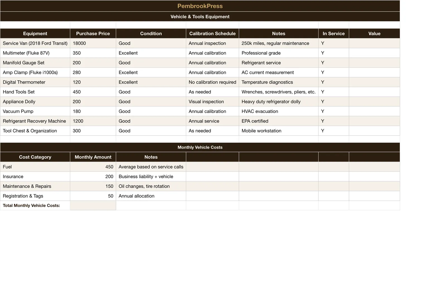Select the PembrookPress title cell
Screen dimensions: 446x287
200,6
